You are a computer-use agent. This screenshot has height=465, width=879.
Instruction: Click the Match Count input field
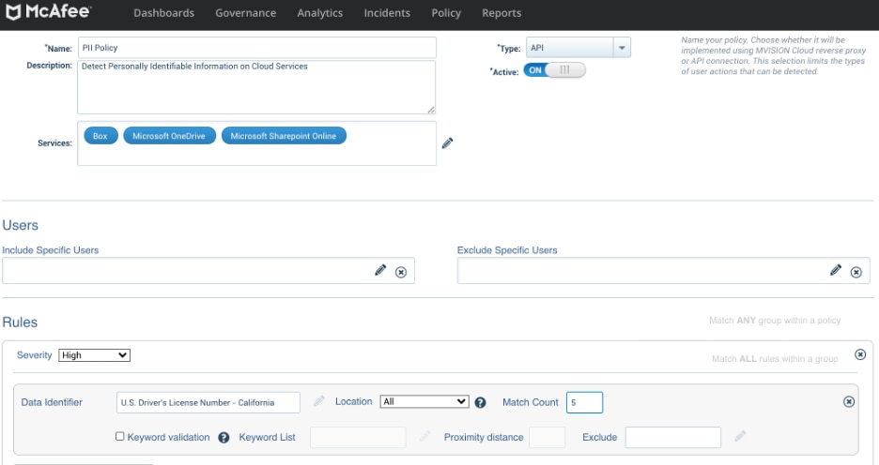(584, 402)
